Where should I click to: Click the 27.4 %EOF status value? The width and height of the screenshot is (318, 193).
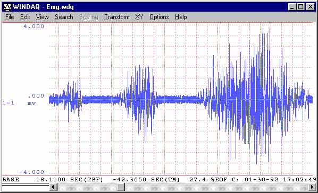(x=208, y=180)
